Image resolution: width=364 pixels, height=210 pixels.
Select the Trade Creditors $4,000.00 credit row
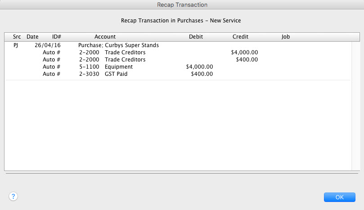178,52
